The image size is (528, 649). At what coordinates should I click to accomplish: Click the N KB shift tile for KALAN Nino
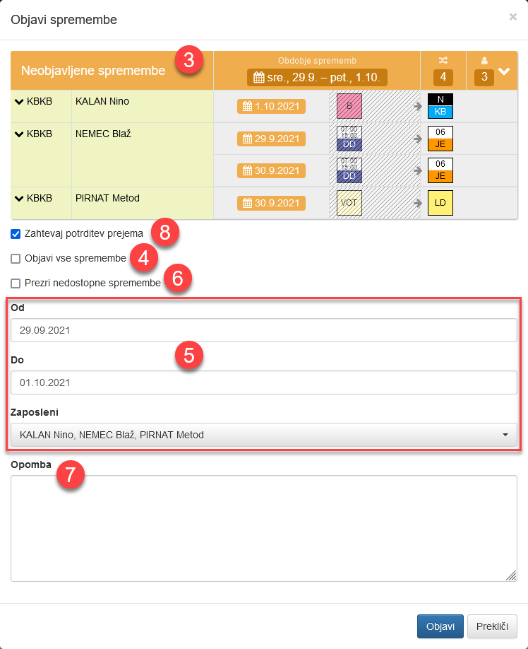(440, 106)
